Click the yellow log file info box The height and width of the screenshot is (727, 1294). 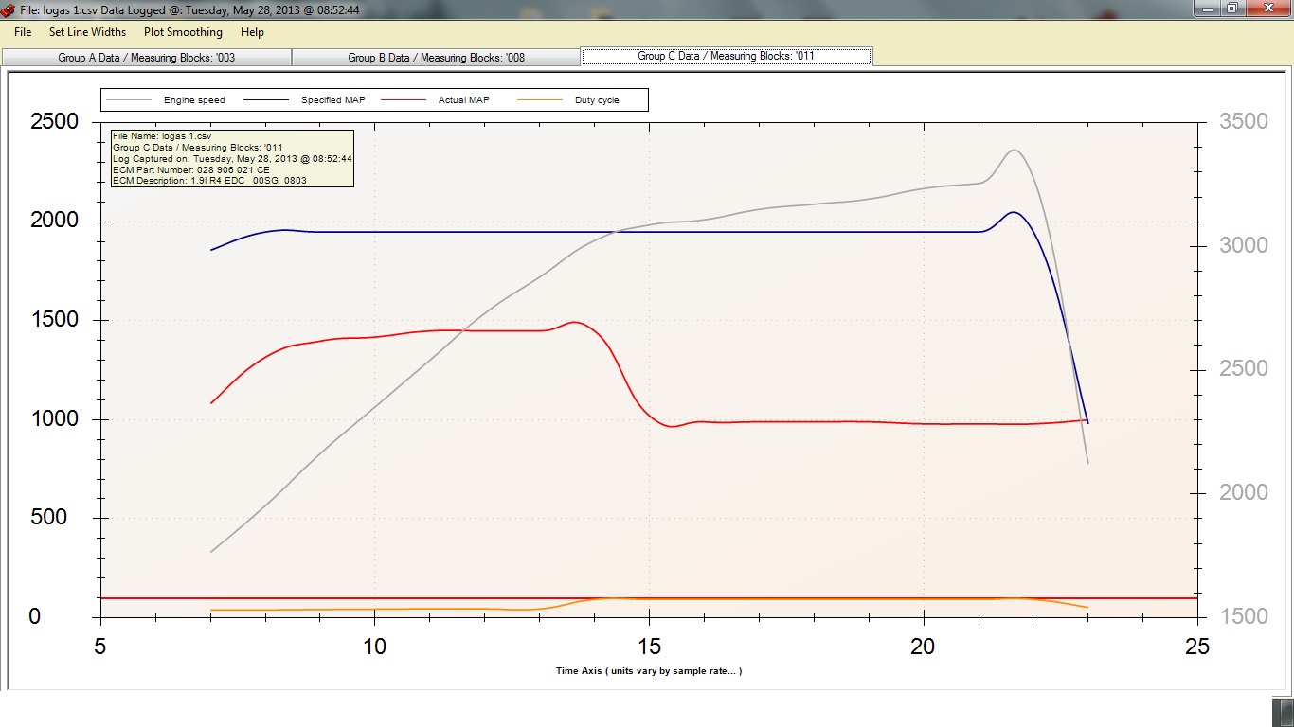tap(232, 158)
